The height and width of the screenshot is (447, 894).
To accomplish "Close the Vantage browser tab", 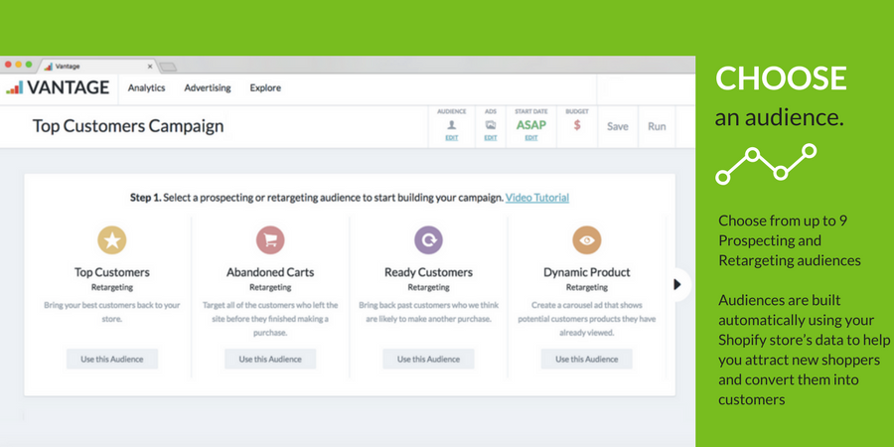I will pyautogui.click(x=150, y=67).
